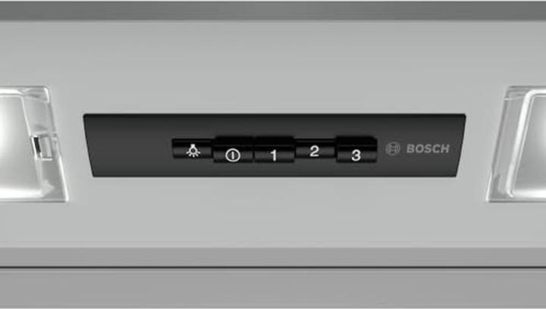Image resolution: width=546 pixels, height=309 pixels.
Task: Turn on the hood light bulb button
Action: point(192,150)
